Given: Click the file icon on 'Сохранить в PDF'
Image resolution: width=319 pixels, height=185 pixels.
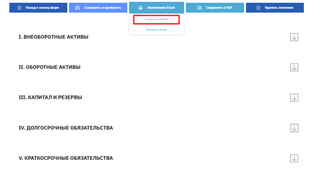Looking at the screenshot, I should (x=200, y=7).
